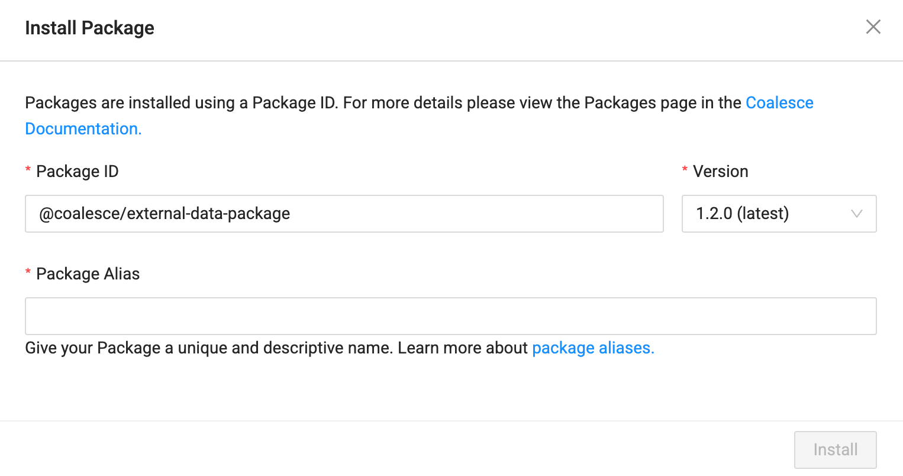Open the Coalesce link in description
Image resolution: width=903 pixels, height=476 pixels.
pos(779,103)
